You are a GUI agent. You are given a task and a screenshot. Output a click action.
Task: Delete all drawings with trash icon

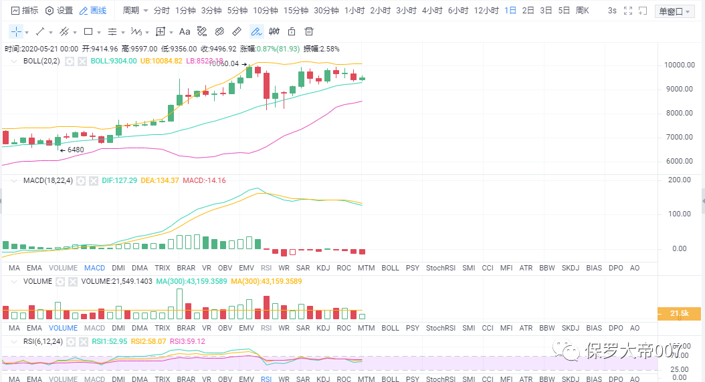coord(309,31)
